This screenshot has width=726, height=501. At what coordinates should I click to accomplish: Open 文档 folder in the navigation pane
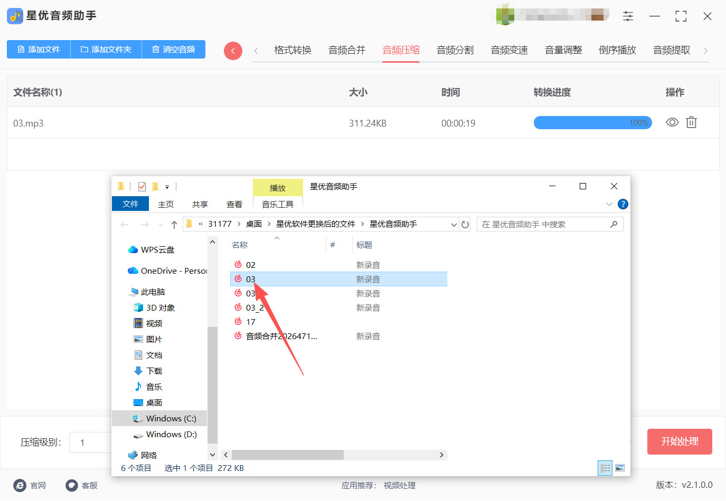pyautogui.click(x=148, y=355)
